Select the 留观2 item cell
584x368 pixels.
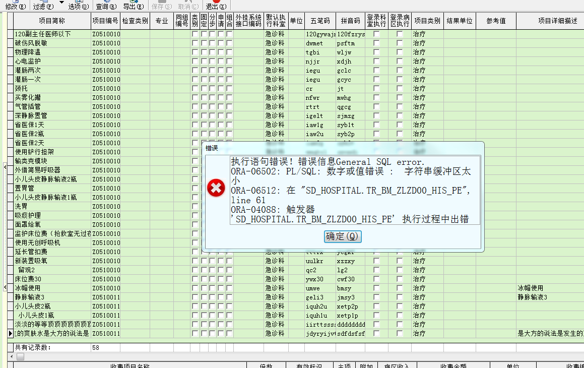click(x=52, y=270)
